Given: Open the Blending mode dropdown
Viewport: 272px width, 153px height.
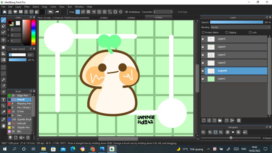Looking at the screenshot, I should pyautogui.click(x=240, y=27).
